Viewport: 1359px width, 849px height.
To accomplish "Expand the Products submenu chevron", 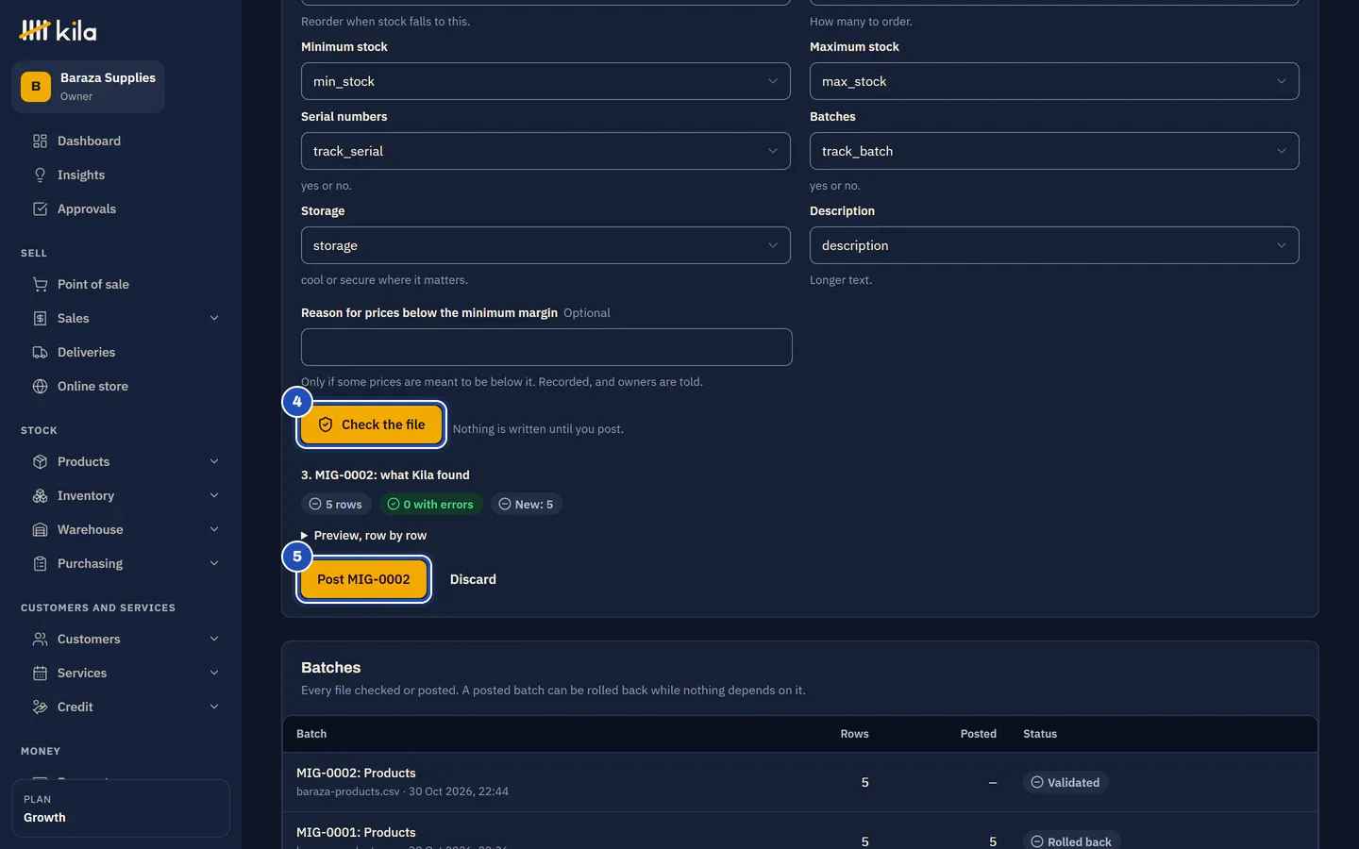I will tap(214, 461).
